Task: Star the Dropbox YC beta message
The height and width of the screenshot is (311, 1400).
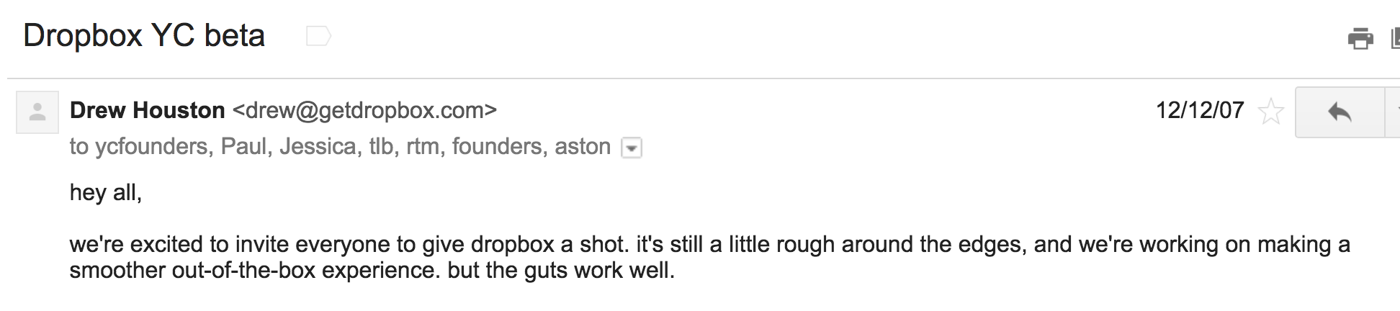Action: point(1270,112)
